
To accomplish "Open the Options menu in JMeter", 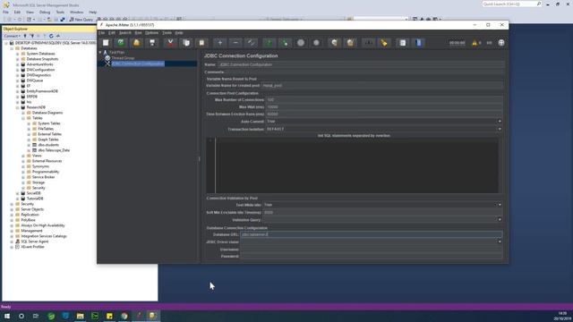I will [151, 33].
